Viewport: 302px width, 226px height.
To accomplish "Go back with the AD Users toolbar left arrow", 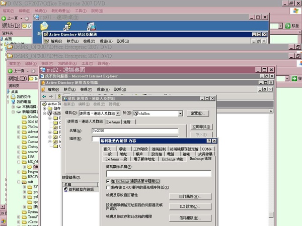I will pos(44,96).
